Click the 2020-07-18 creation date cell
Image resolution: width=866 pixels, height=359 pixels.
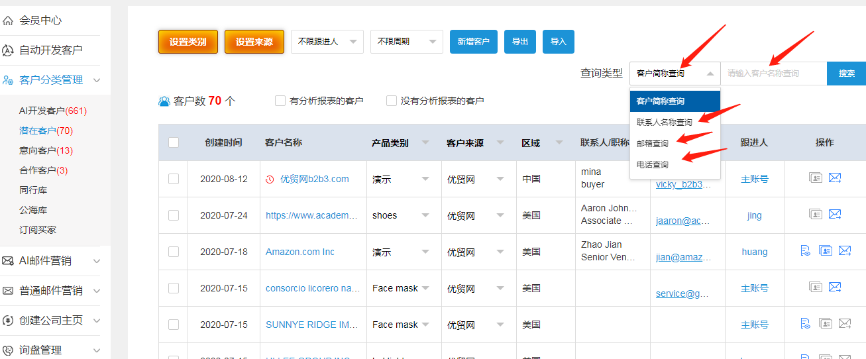(224, 252)
